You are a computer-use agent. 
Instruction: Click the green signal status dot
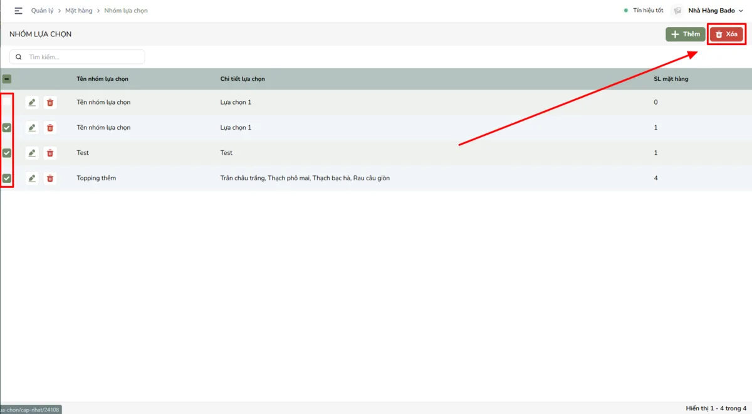pos(626,11)
